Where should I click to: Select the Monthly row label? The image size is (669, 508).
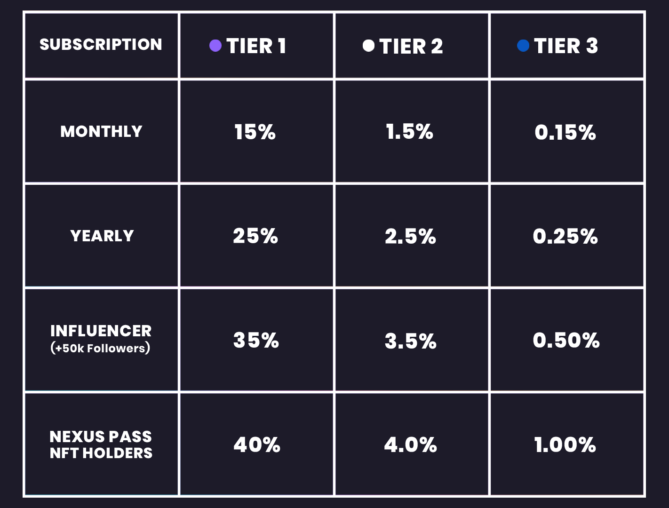click(x=101, y=131)
